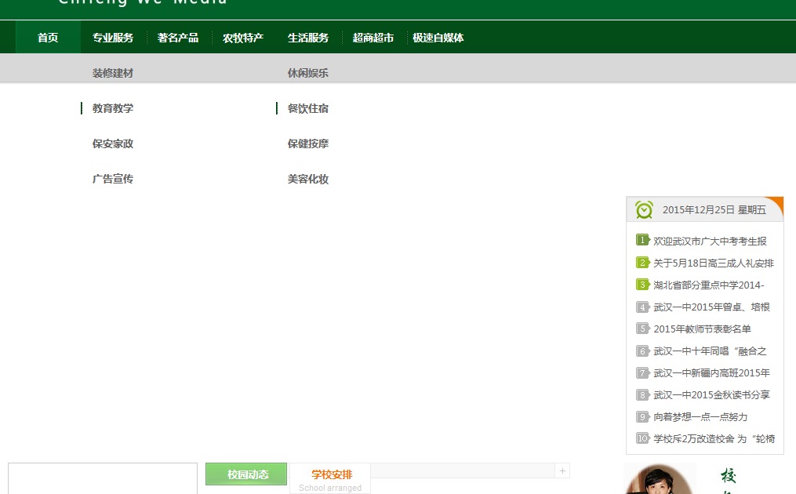Screen dimensions: 796x494
Task: Click the gray number 10 badge
Action: point(642,438)
